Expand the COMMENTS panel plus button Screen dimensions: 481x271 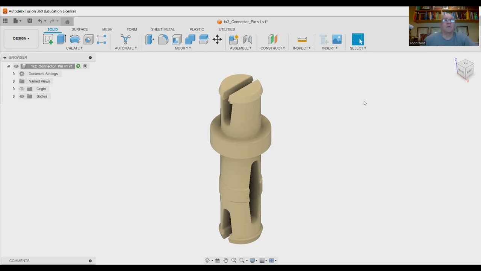tap(90, 261)
